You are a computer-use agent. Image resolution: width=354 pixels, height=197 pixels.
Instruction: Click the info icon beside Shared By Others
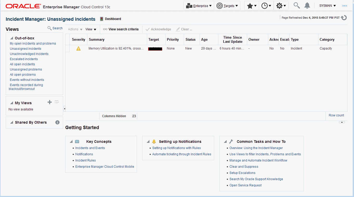[57, 122]
